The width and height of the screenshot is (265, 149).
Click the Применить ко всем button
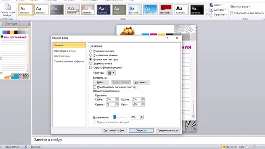(x=168, y=130)
